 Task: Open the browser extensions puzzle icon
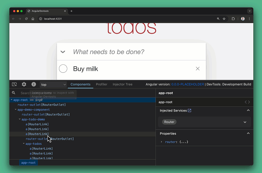(233, 19)
